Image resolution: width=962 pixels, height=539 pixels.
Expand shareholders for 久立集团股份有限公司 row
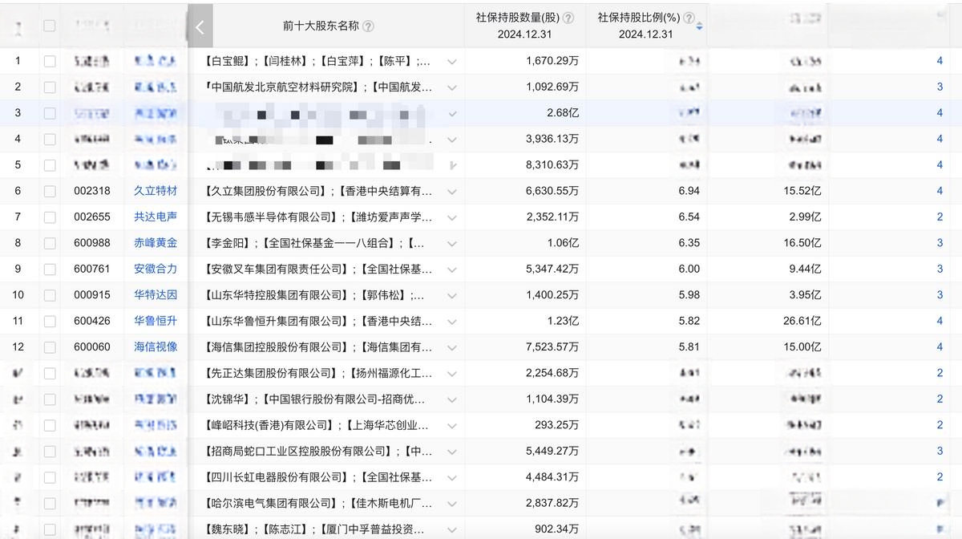pos(452,191)
